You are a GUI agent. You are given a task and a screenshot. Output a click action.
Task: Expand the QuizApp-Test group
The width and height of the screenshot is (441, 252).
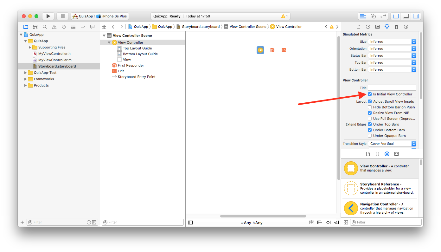[26, 73]
